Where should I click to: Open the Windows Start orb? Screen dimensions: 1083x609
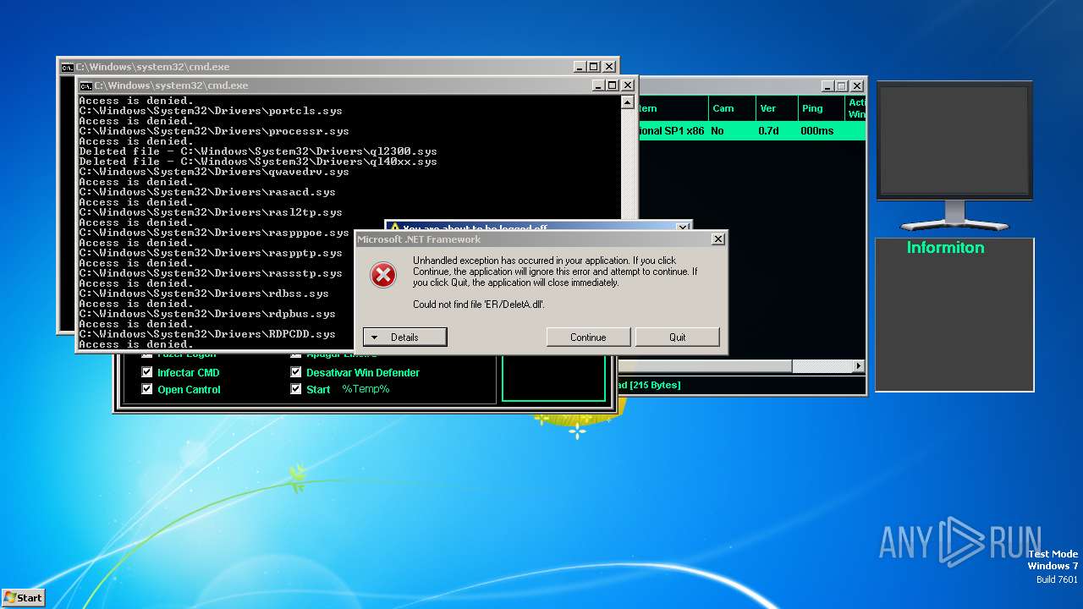[23, 597]
